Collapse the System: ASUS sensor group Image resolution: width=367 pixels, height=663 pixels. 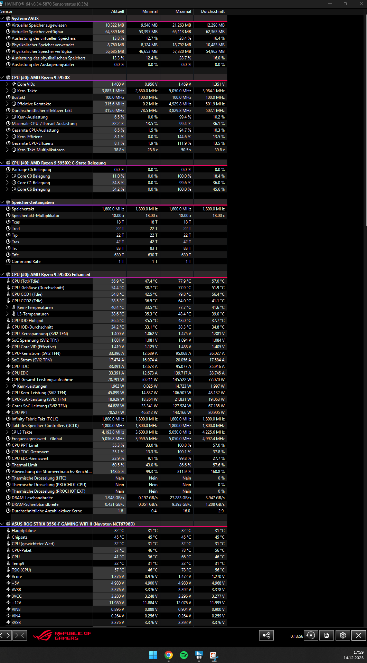click(x=2, y=19)
